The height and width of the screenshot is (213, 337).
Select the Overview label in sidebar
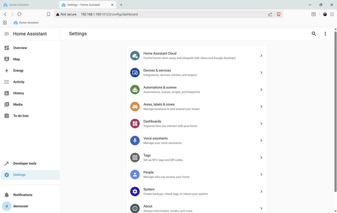pos(20,48)
